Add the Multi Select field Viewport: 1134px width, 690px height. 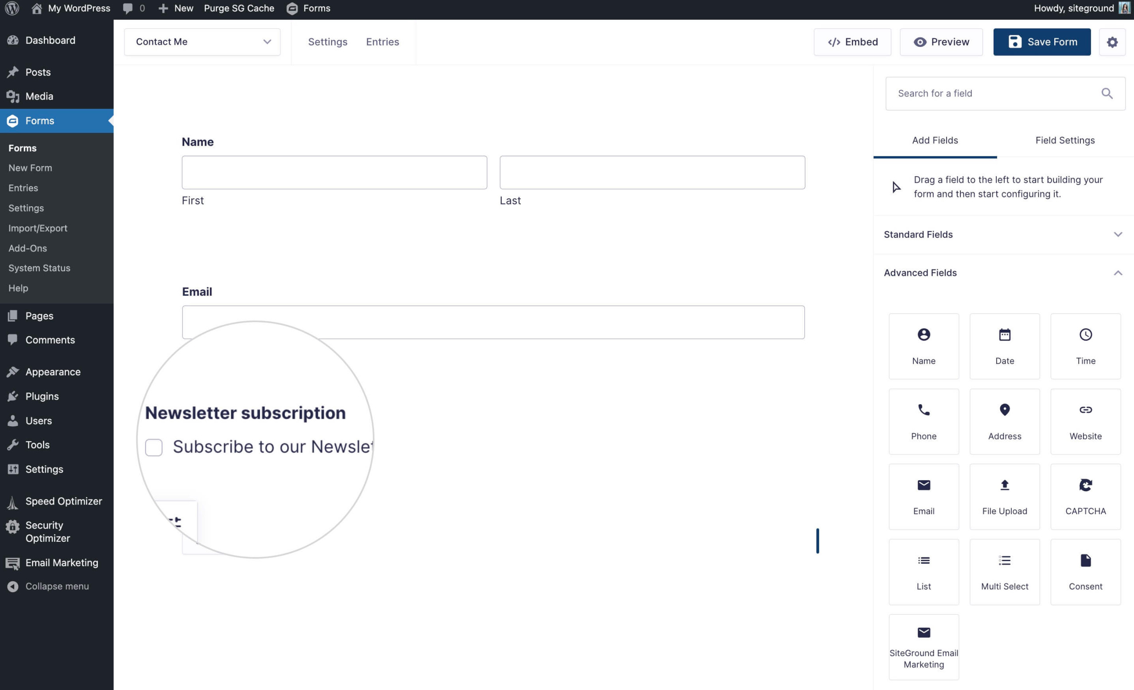[1005, 572]
